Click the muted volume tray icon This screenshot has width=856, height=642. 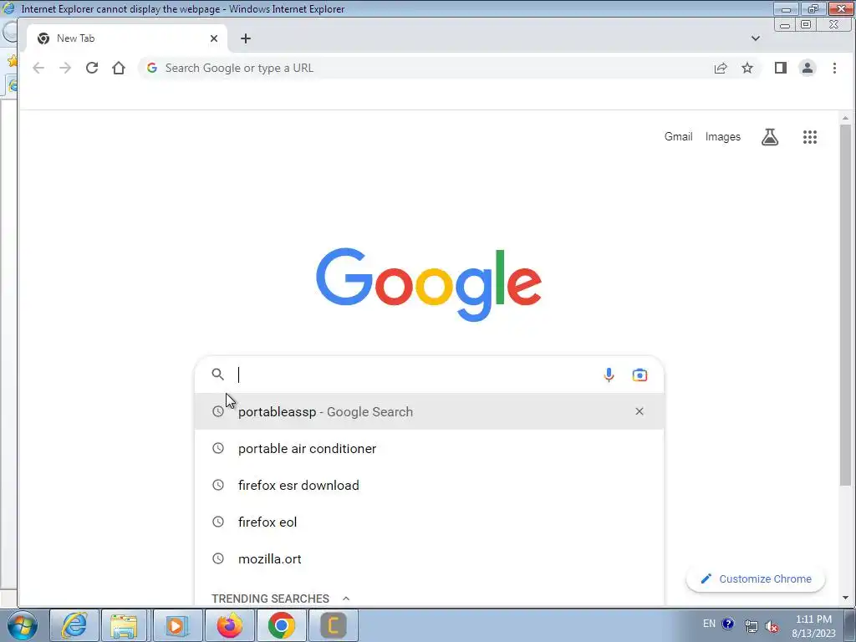pyautogui.click(x=772, y=626)
